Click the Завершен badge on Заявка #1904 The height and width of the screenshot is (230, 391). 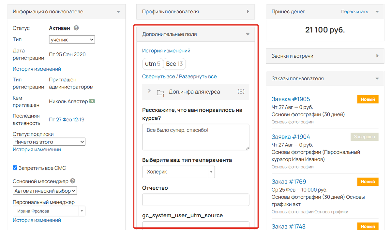click(x=364, y=137)
